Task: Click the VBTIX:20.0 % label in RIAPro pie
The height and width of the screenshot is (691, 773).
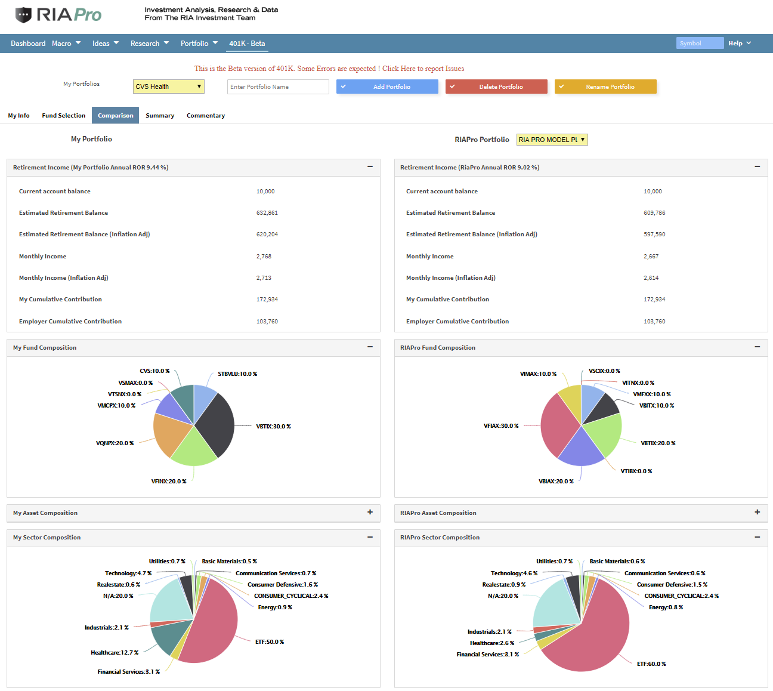Action: pos(658,443)
